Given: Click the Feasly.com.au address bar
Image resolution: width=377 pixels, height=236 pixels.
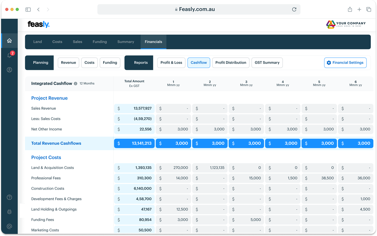Looking at the screenshot, I should point(199,9).
